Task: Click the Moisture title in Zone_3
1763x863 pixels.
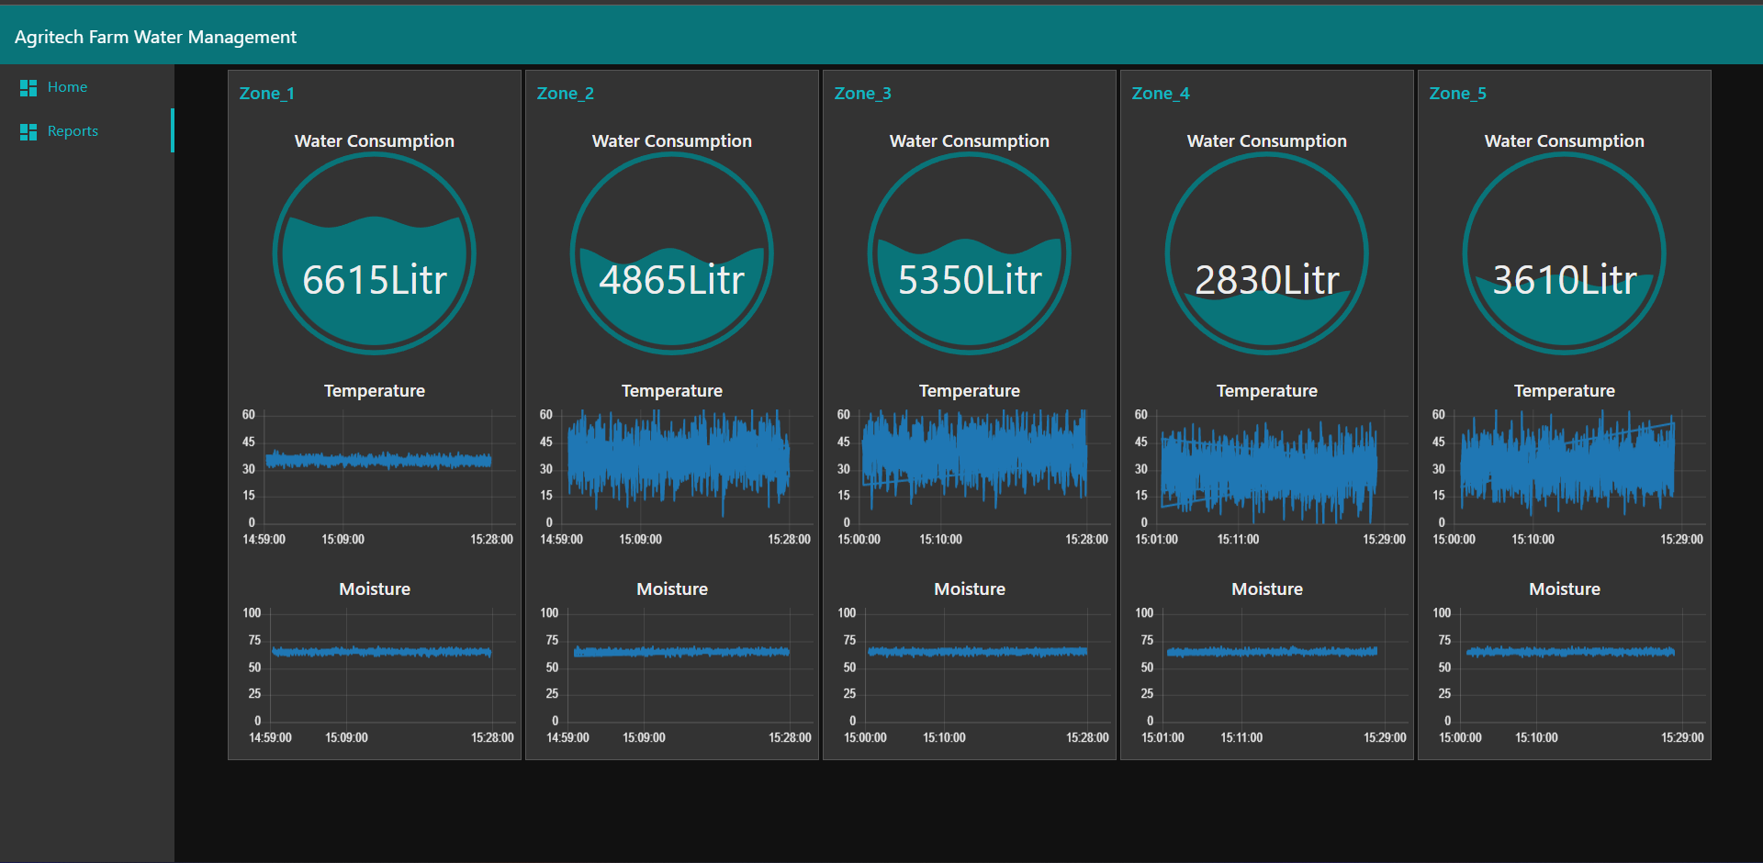Action: (x=970, y=589)
